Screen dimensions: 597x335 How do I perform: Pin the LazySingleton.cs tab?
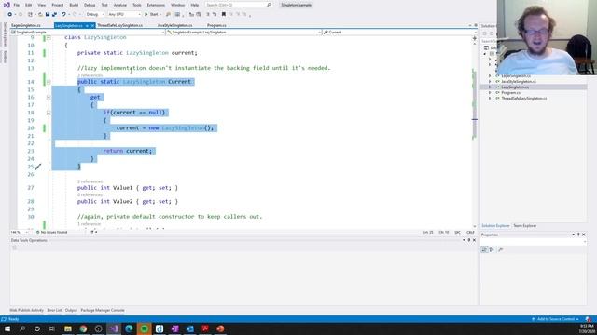87,25
